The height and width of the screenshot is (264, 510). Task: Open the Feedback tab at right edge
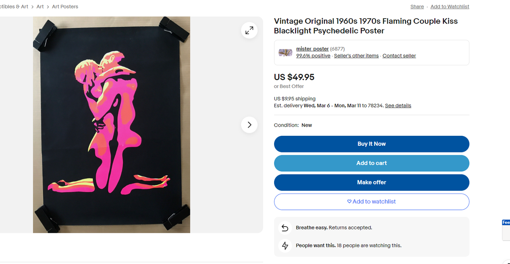click(506, 223)
